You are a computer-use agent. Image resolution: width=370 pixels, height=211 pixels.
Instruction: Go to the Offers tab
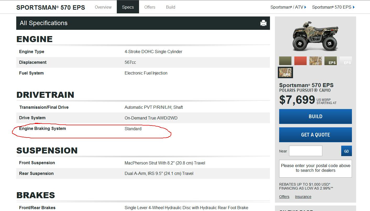[x=150, y=7]
